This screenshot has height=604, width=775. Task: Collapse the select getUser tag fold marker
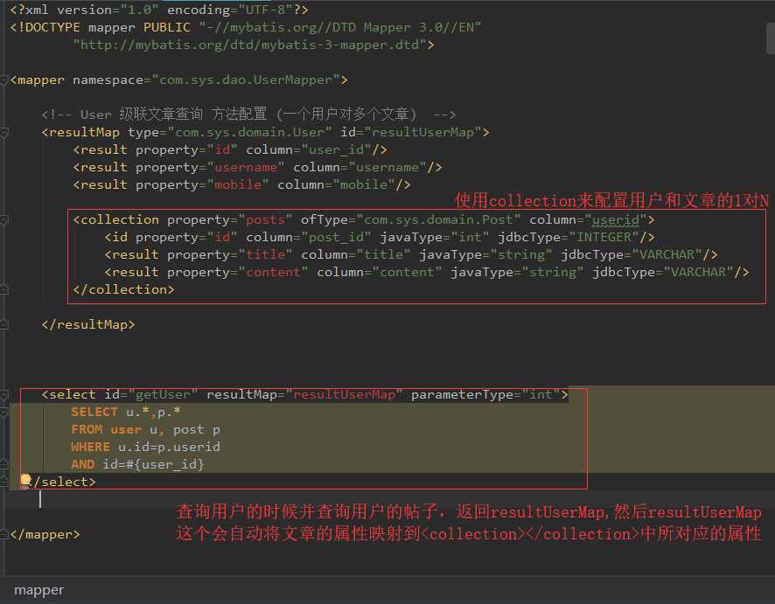point(4,394)
